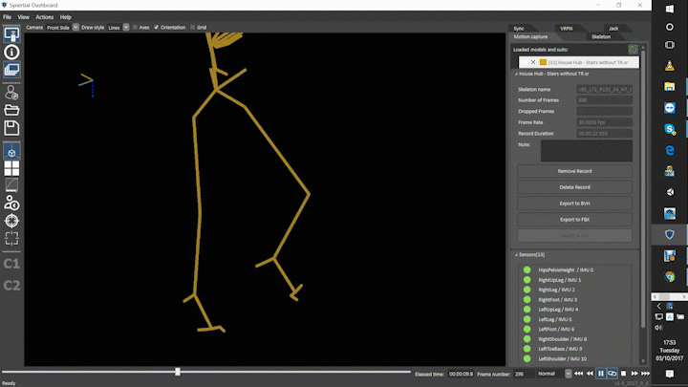Uncheck the Orientation checkbox
The width and height of the screenshot is (688, 387).
(156, 27)
